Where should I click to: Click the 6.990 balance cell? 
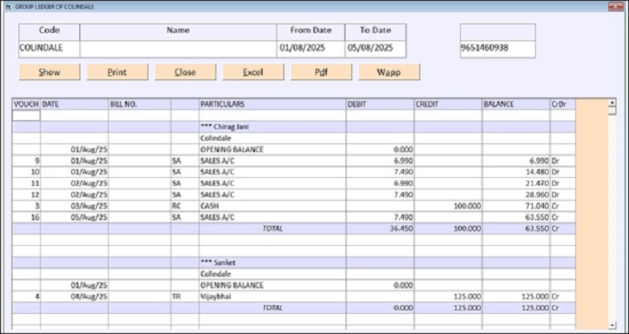coord(516,161)
